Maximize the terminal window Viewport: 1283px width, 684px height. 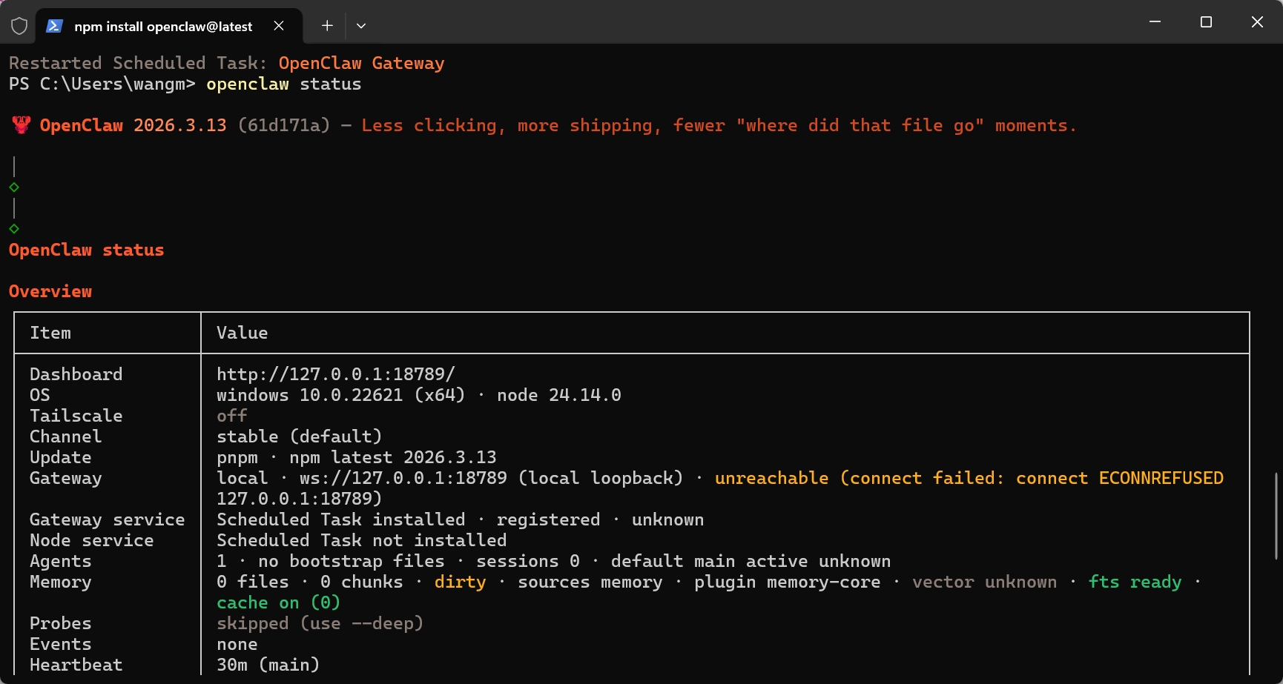click(1206, 22)
